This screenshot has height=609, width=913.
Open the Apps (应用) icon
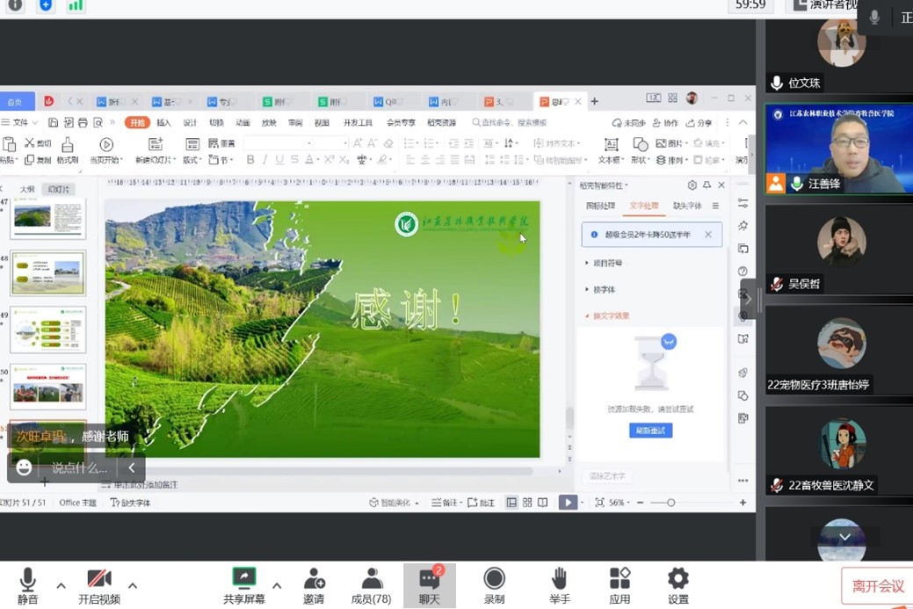click(x=620, y=578)
